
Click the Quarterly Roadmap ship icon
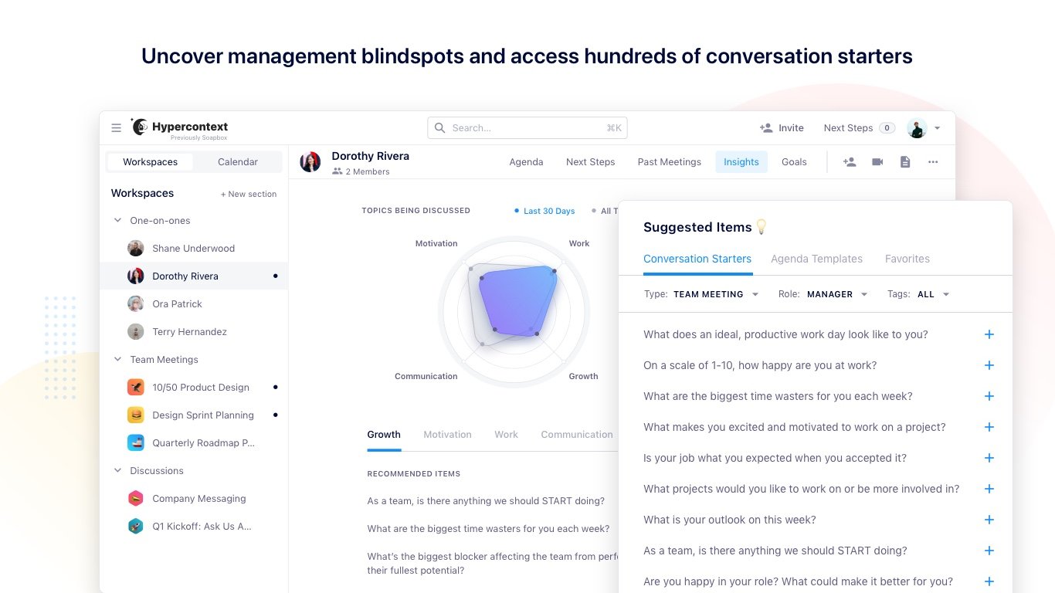(x=136, y=443)
